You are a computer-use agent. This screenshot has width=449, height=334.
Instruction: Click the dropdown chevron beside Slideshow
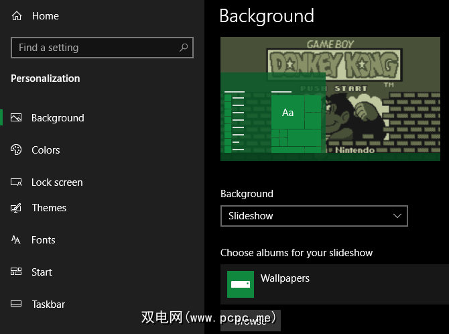[397, 216]
